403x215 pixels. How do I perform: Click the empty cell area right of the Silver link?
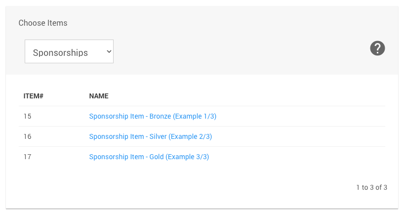click(x=301, y=137)
